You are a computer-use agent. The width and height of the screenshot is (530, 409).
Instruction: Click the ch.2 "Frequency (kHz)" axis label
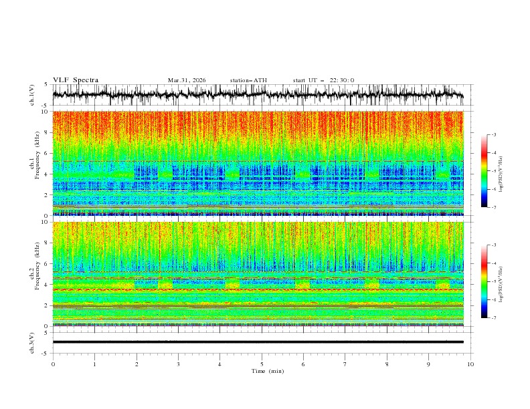coord(37,266)
